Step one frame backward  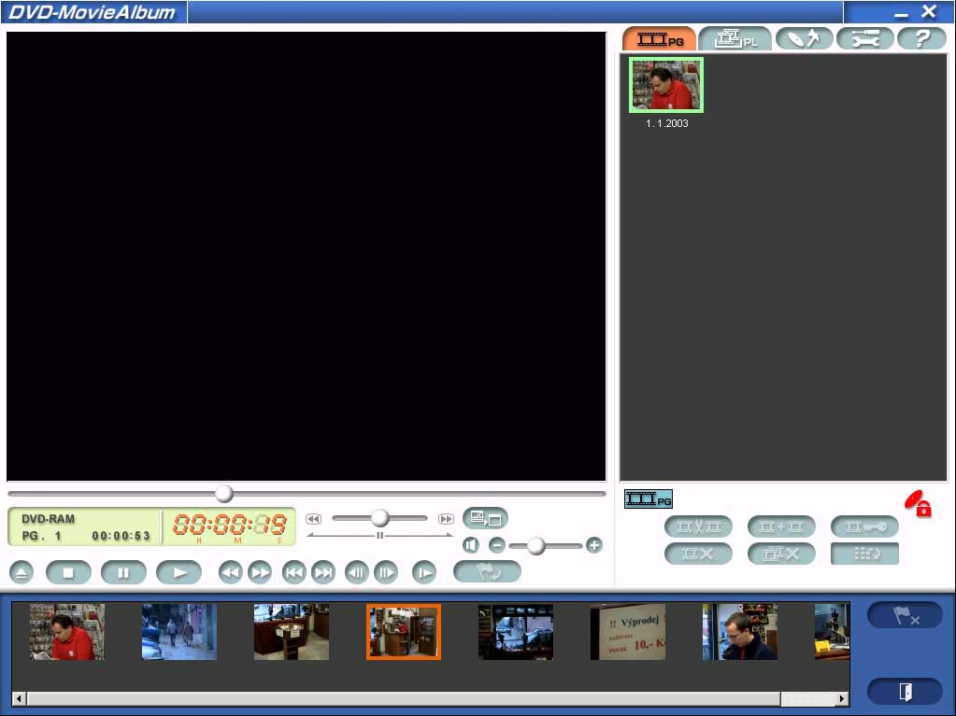(x=356, y=572)
